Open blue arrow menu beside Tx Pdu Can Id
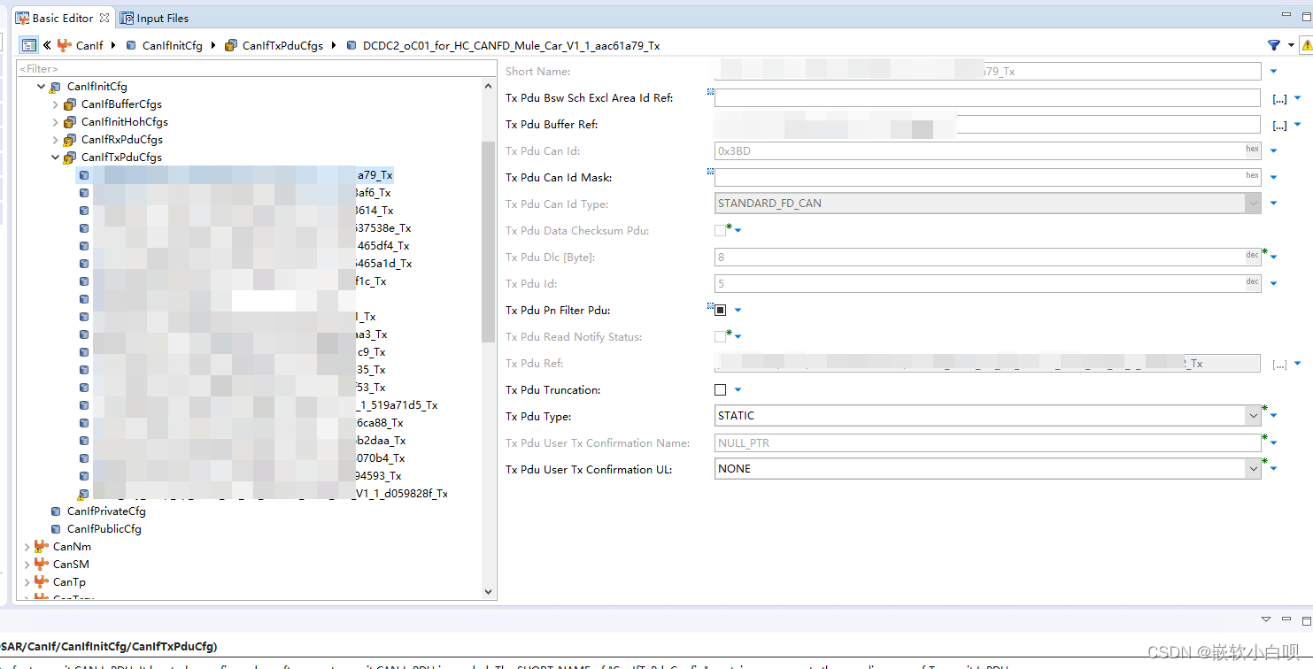The image size is (1313, 669). (x=1274, y=151)
